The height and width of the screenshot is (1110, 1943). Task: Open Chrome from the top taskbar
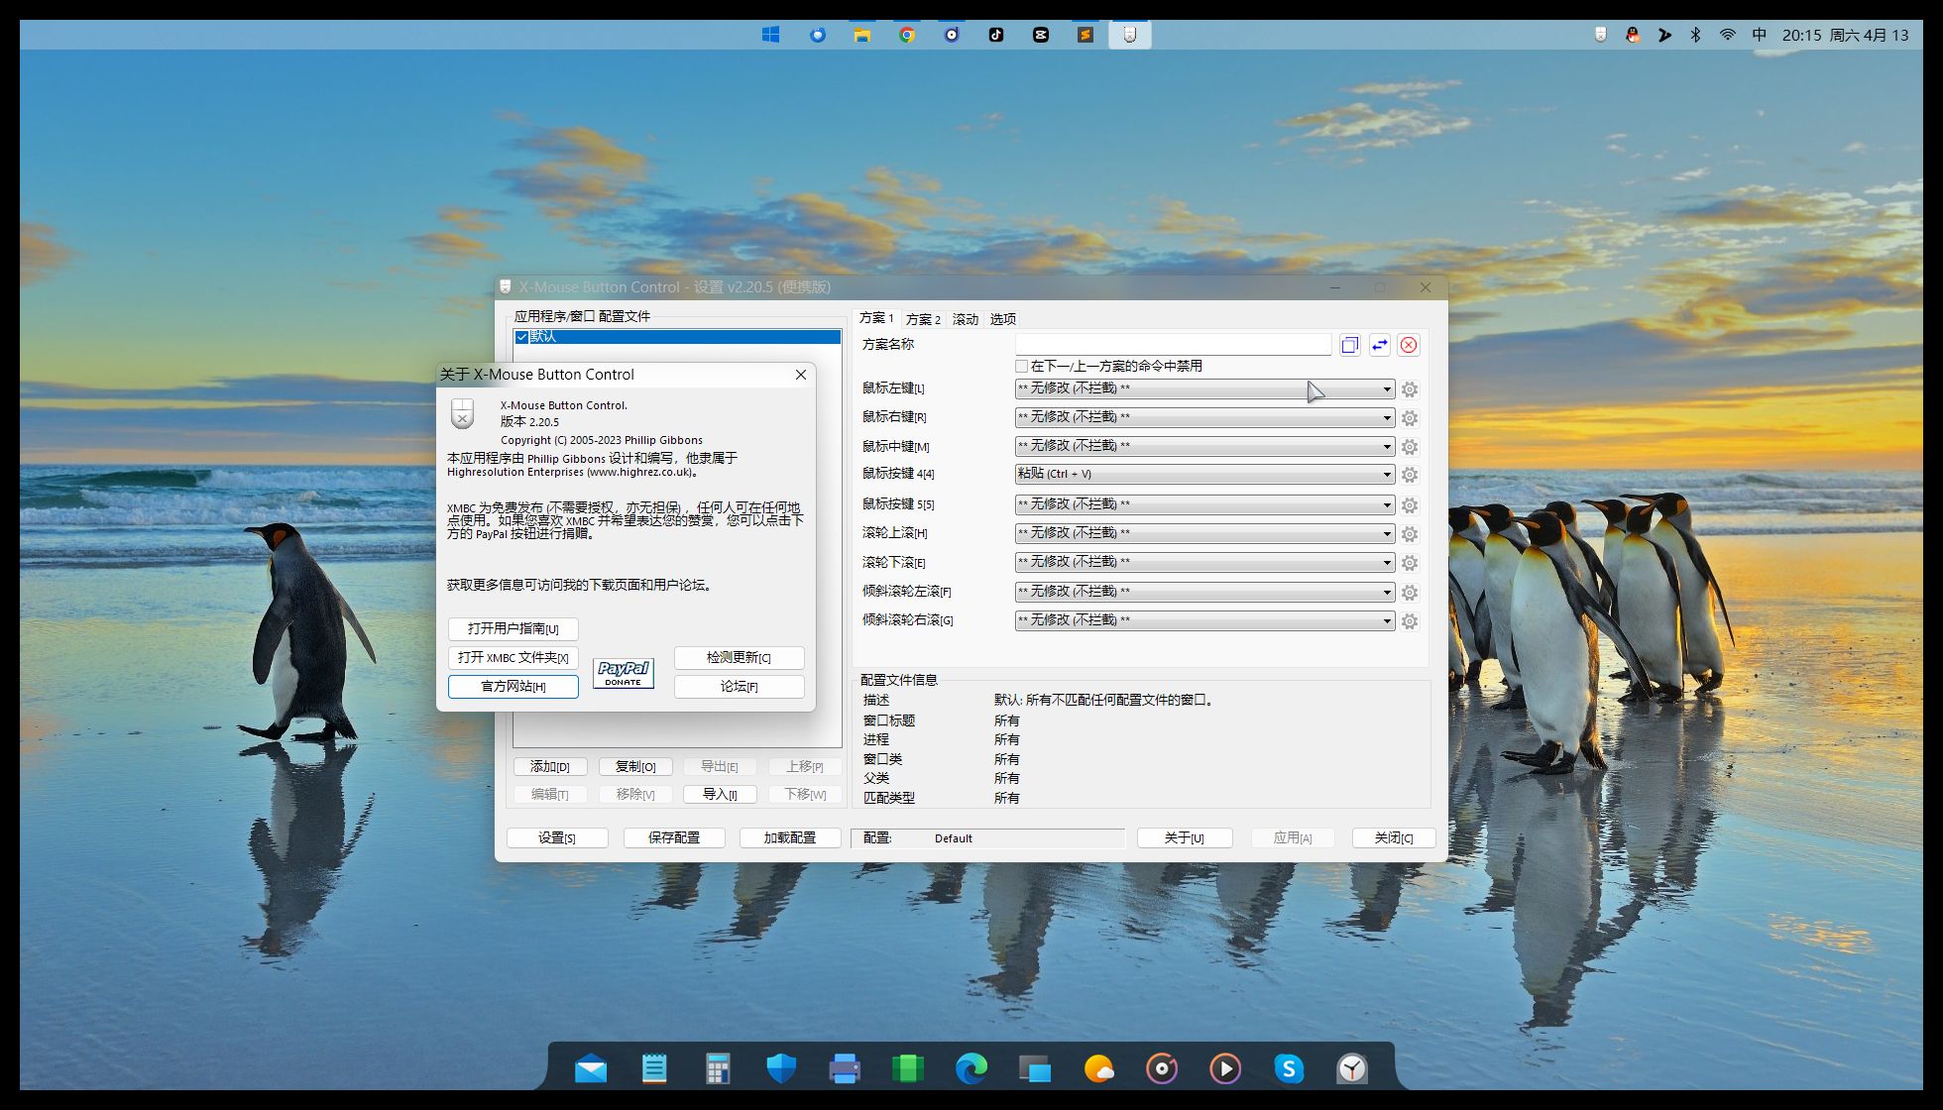click(906, 35)
